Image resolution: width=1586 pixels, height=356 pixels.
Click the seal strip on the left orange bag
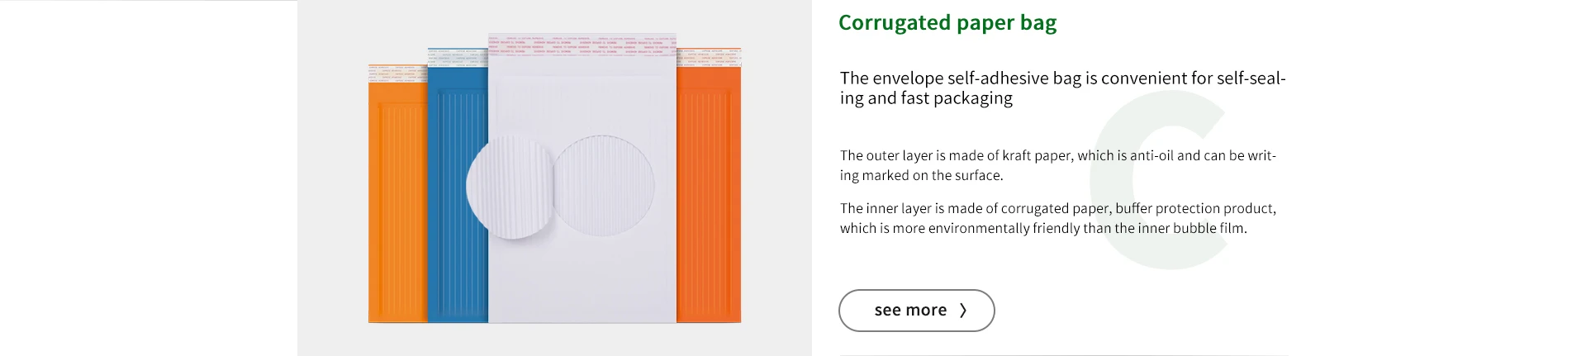pyautogui.click(x=397, y=74)
